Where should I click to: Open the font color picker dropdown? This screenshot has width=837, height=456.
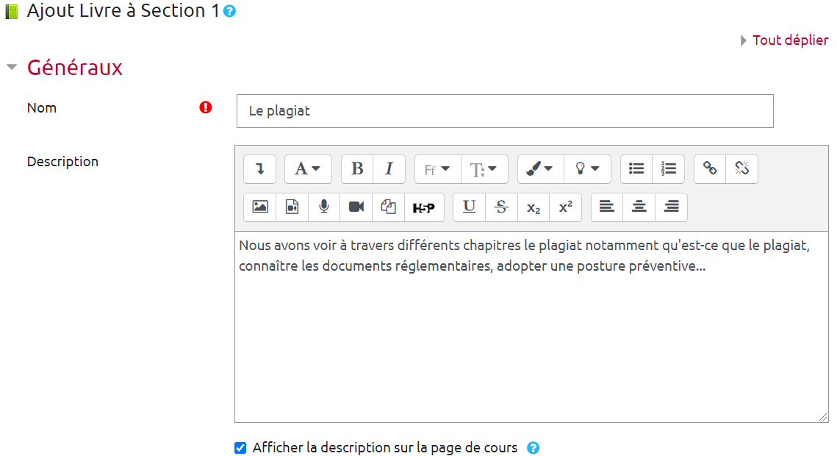pos(540,169)
